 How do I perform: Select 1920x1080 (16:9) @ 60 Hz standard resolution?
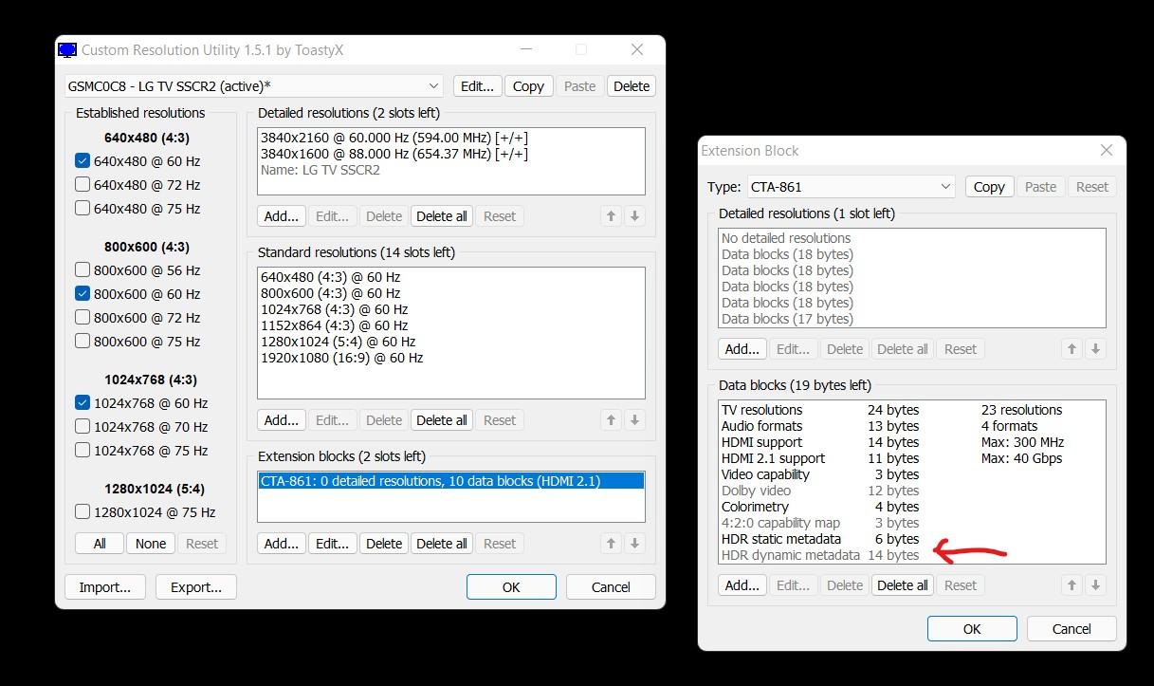click(451, 358)
